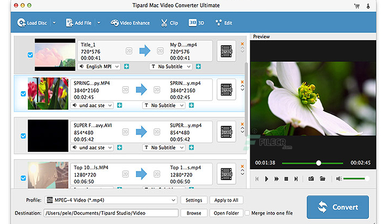Add audio track to SUPER F video

pos(120,148)
